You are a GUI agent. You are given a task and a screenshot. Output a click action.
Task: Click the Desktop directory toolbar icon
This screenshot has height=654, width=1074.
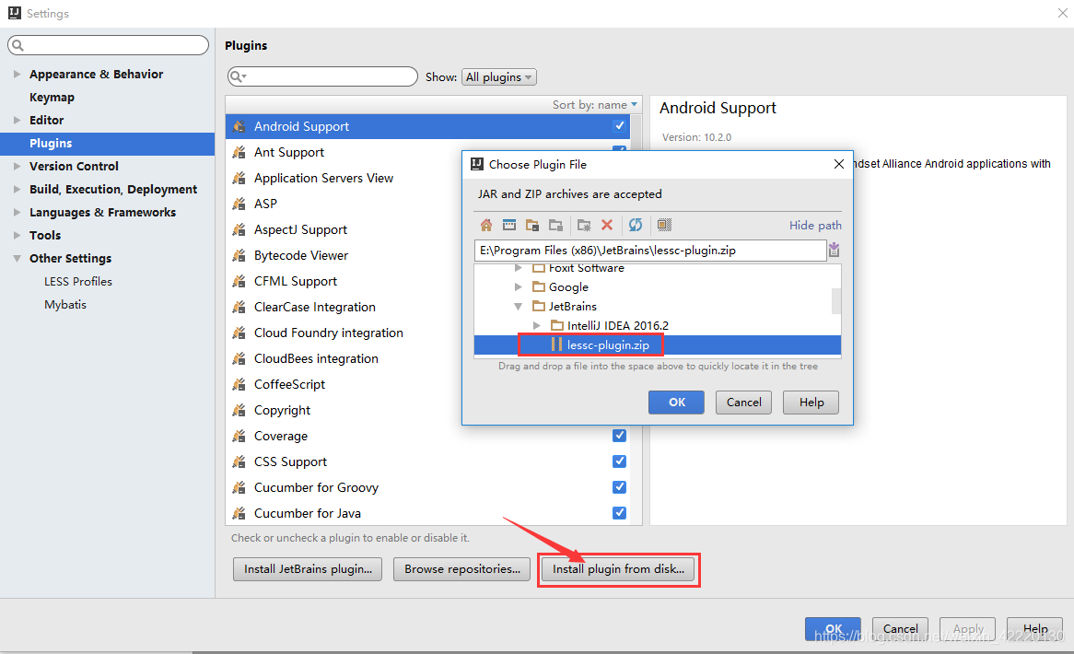click(509, 225)
